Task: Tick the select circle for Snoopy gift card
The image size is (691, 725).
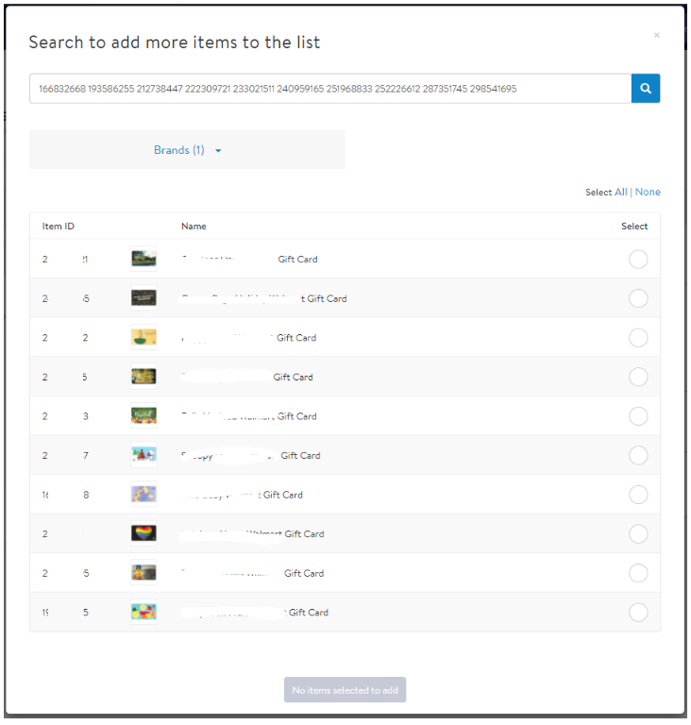Action: 638,456
